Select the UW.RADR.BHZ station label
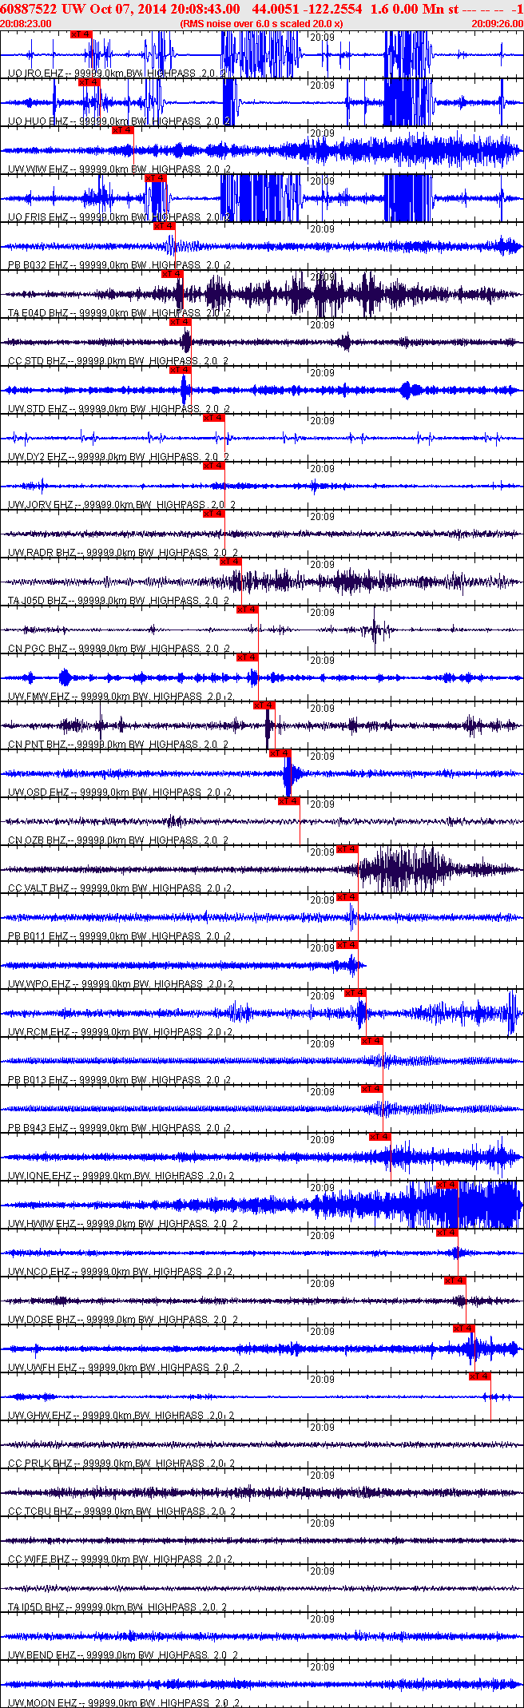Image resolution: width=524 pixels, height=1708 pixels. point(123,553)
